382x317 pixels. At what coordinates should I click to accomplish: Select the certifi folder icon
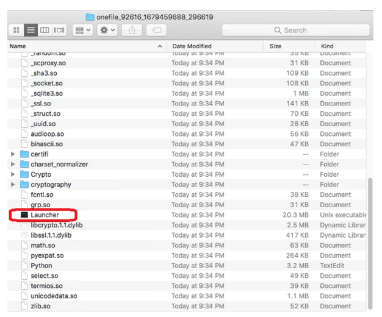(x=24, y=154)
